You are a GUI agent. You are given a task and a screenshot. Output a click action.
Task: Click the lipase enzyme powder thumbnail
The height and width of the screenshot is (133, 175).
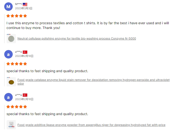[x=11, y=125]
